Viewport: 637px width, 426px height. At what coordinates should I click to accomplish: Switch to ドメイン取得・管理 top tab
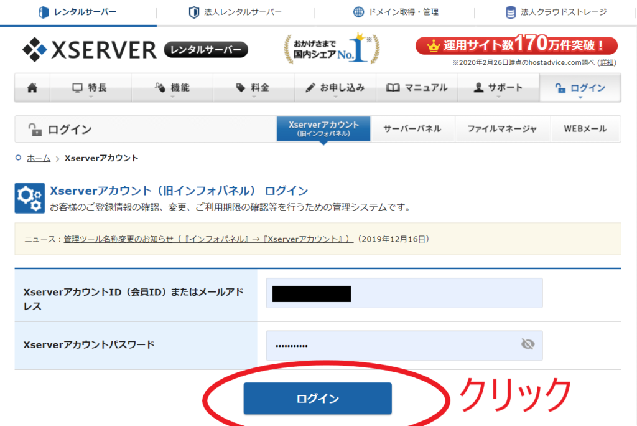(394, 12)
